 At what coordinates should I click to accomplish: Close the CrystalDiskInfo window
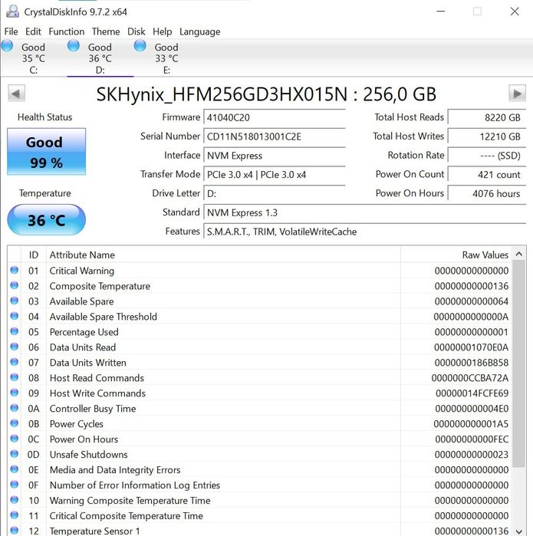[x=515, y=12]
